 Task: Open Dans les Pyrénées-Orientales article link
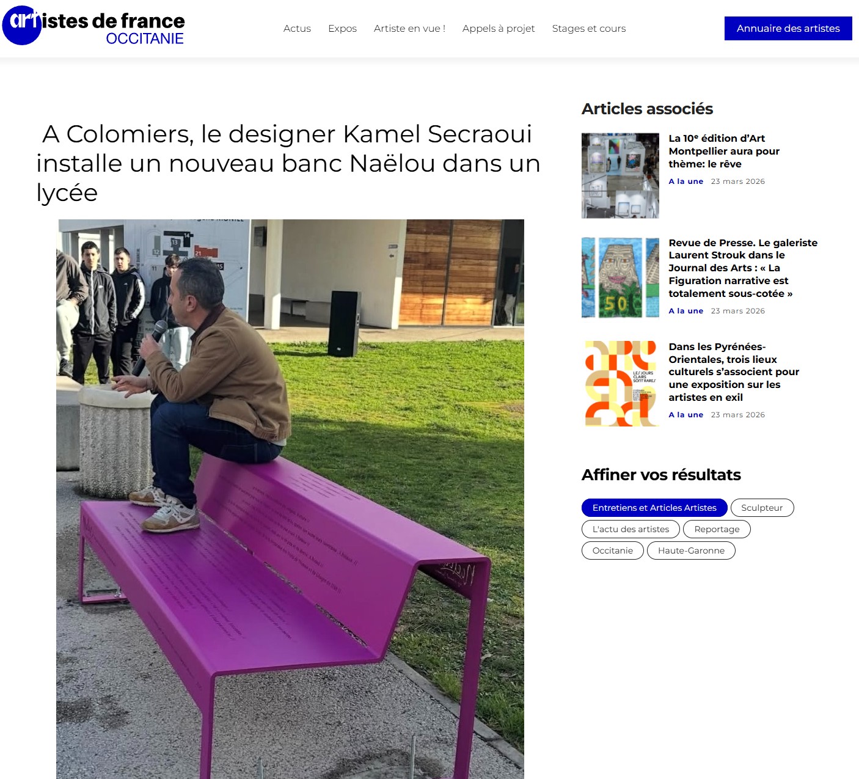pyautogui.click(x=734, y=371)
